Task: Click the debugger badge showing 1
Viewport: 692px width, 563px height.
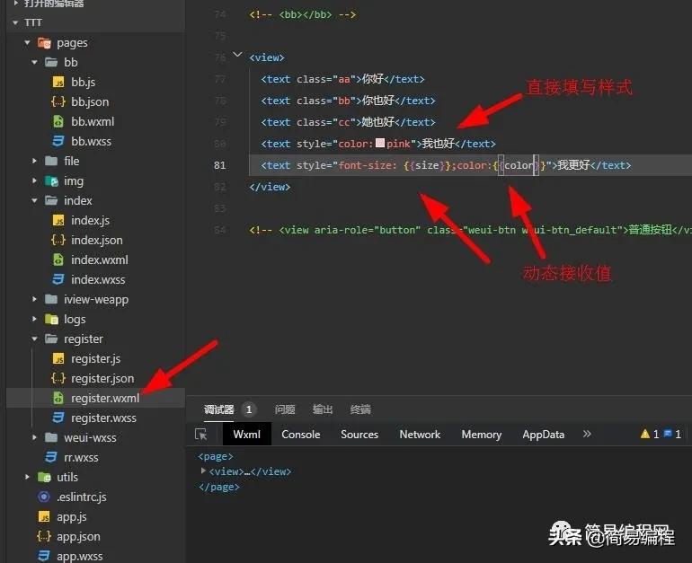Action: 249,409
